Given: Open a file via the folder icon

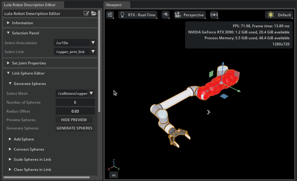Looking at the screenshot, I should (x=94, y=13).
